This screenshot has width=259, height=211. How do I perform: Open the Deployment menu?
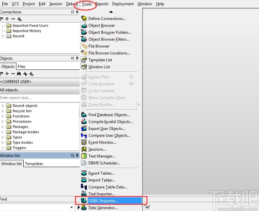click(x=123, y=4)
